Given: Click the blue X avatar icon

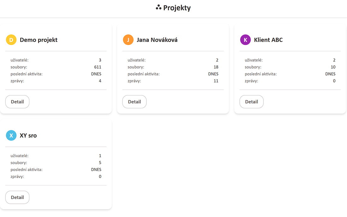Looking at the screenshot, I should pos(11,135).
